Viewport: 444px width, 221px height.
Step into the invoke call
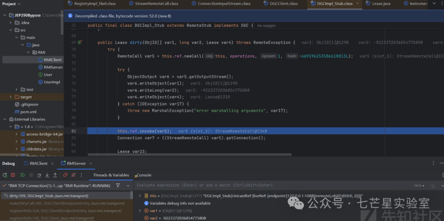point(47,175)
